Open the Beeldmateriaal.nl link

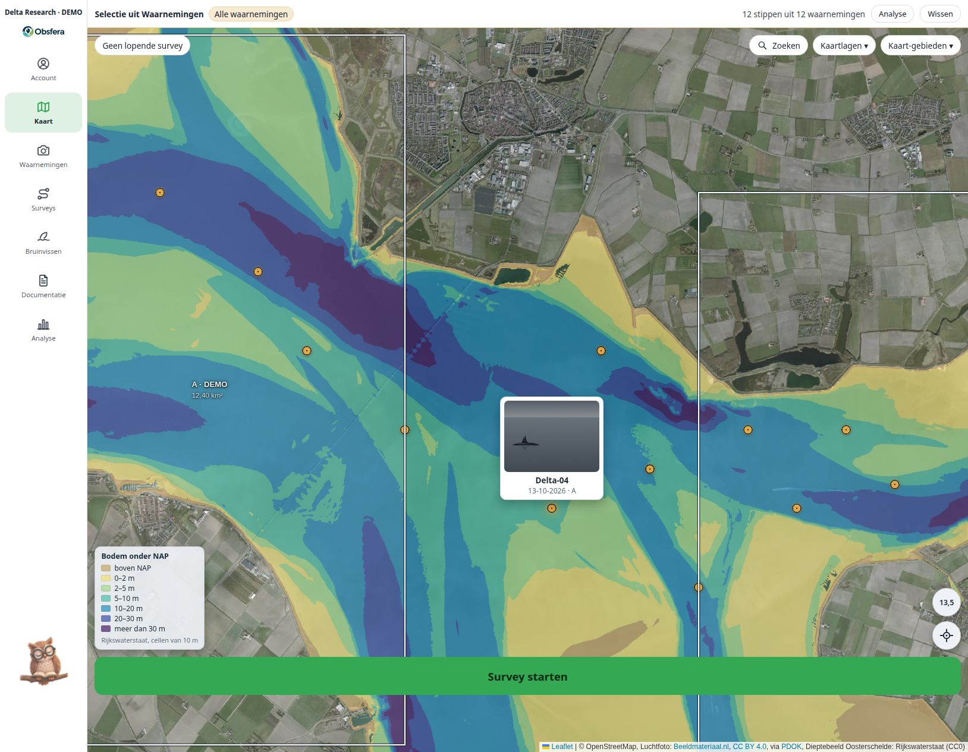click(x=701, y=747)
